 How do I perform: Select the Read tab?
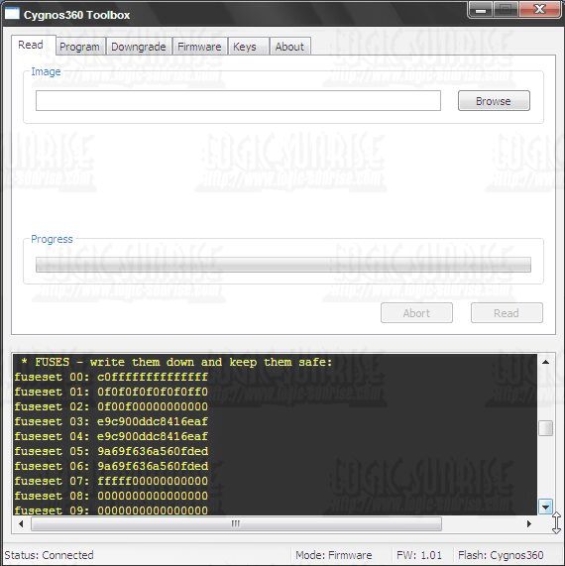(x=31, y=45)
